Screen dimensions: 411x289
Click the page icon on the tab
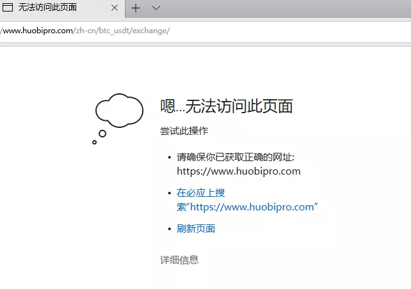(x=8, y=8)
